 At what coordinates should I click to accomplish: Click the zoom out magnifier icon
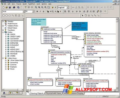(36, 7)
